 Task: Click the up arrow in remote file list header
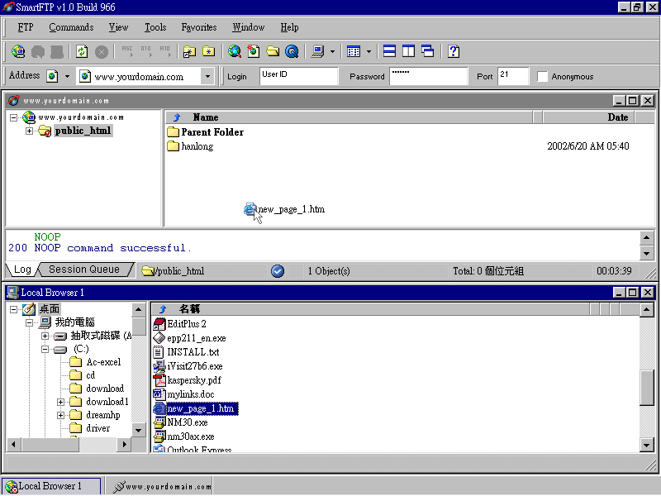click(177, 117)
